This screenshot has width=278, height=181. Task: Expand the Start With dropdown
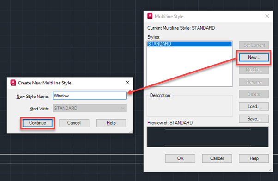coord(90,108)
